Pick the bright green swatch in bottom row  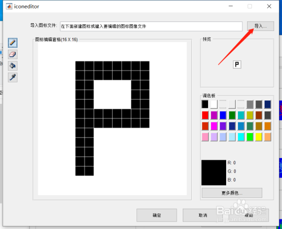click(x=250, y=137)
